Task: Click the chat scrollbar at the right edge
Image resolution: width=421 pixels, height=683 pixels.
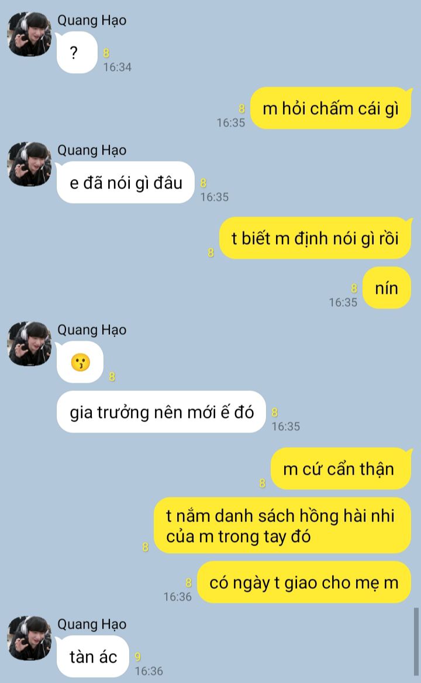Action: tap(416, 641)
